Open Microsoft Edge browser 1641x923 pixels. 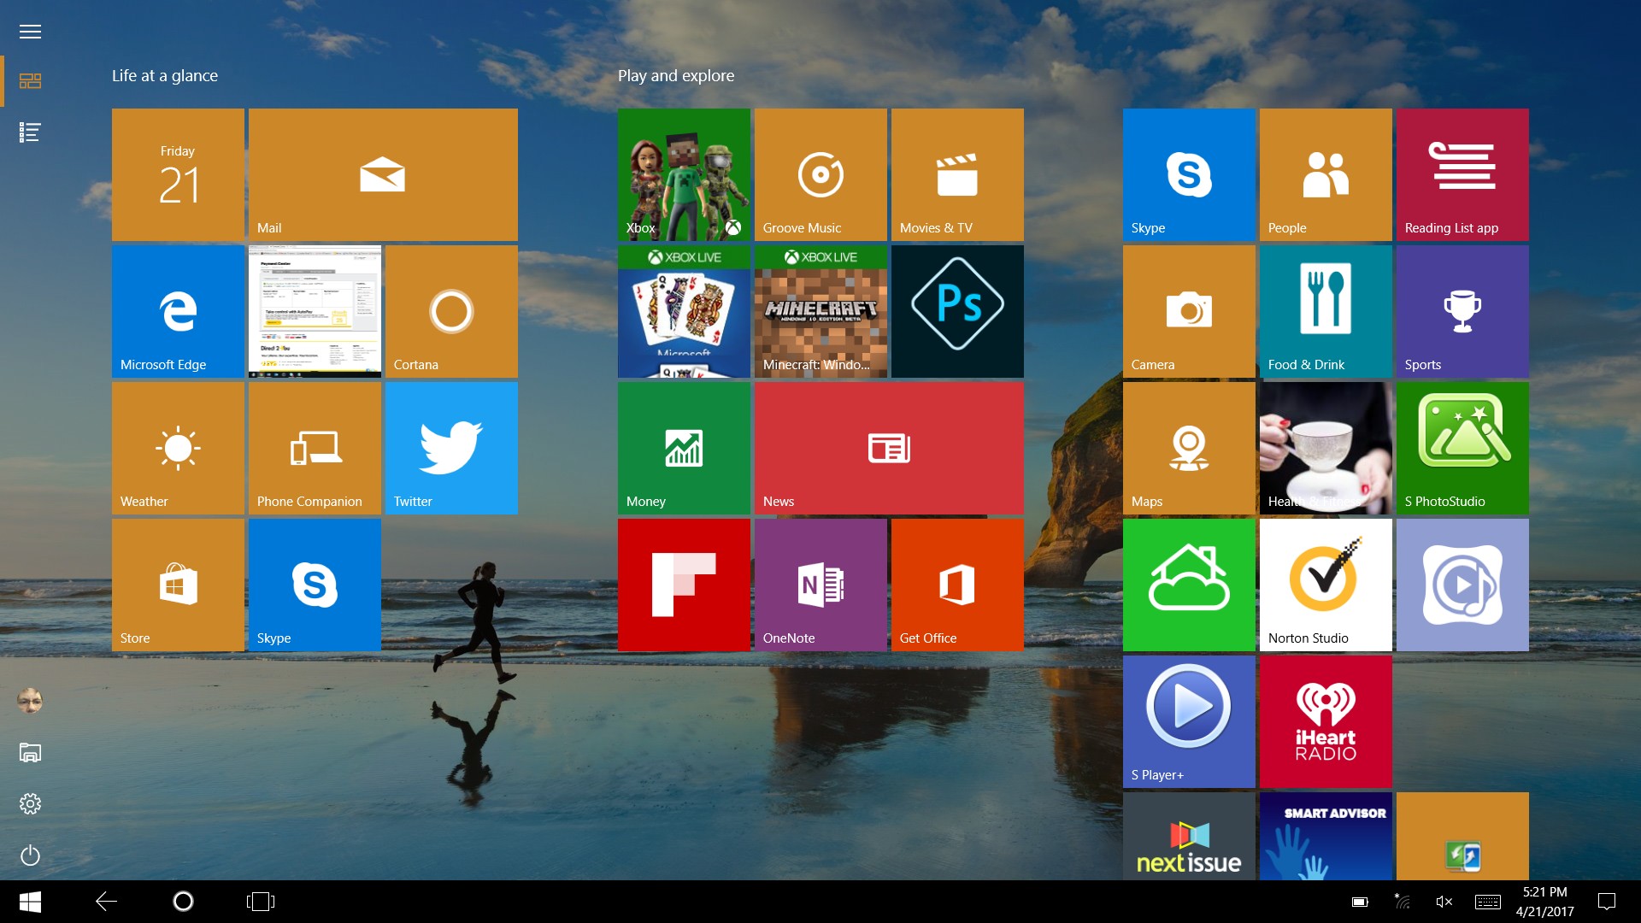point(177,311)
